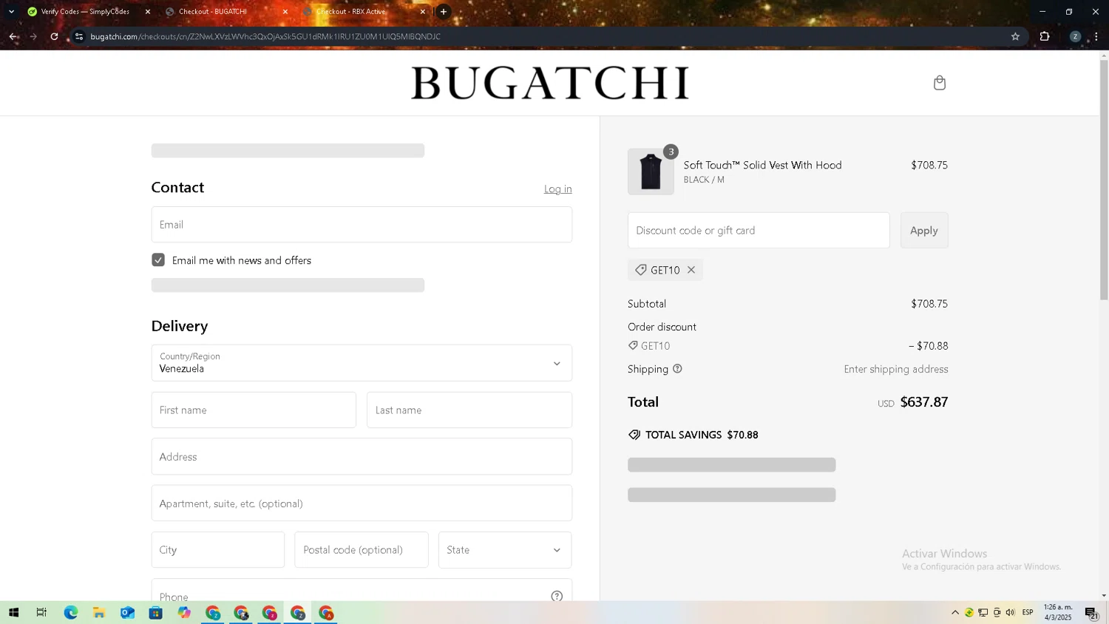Open Outlook from the taskbar
1109x624 pixels.
point(127,613)
